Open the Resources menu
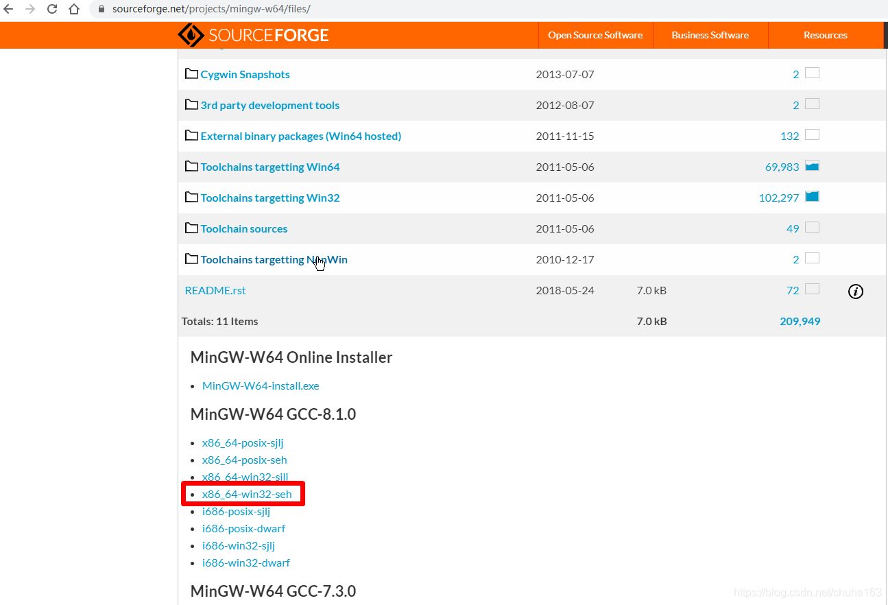Image resolution: width=888 pixels, height=605 pixels. pyautogui.click(x=826, y=35)
